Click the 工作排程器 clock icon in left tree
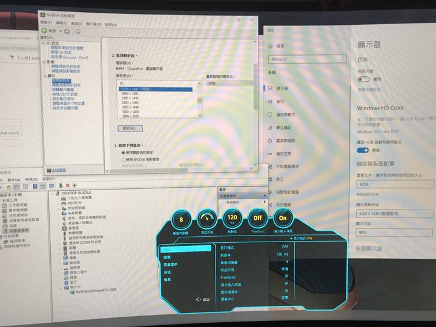Image resolution: width=436 pixels, height=327 pixels. click(x=4, y=205)
